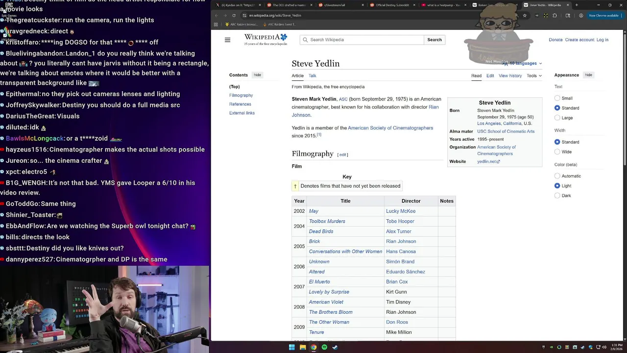Viewport: 627px width, 353px height.
Task: Click the Search button
Action: (434, 40)
